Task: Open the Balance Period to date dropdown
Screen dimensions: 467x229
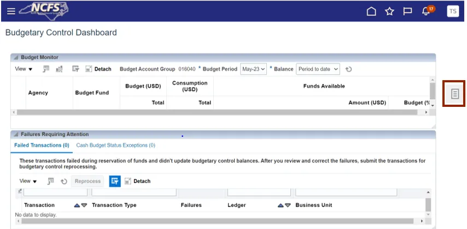Action: (x=318, y=69)
